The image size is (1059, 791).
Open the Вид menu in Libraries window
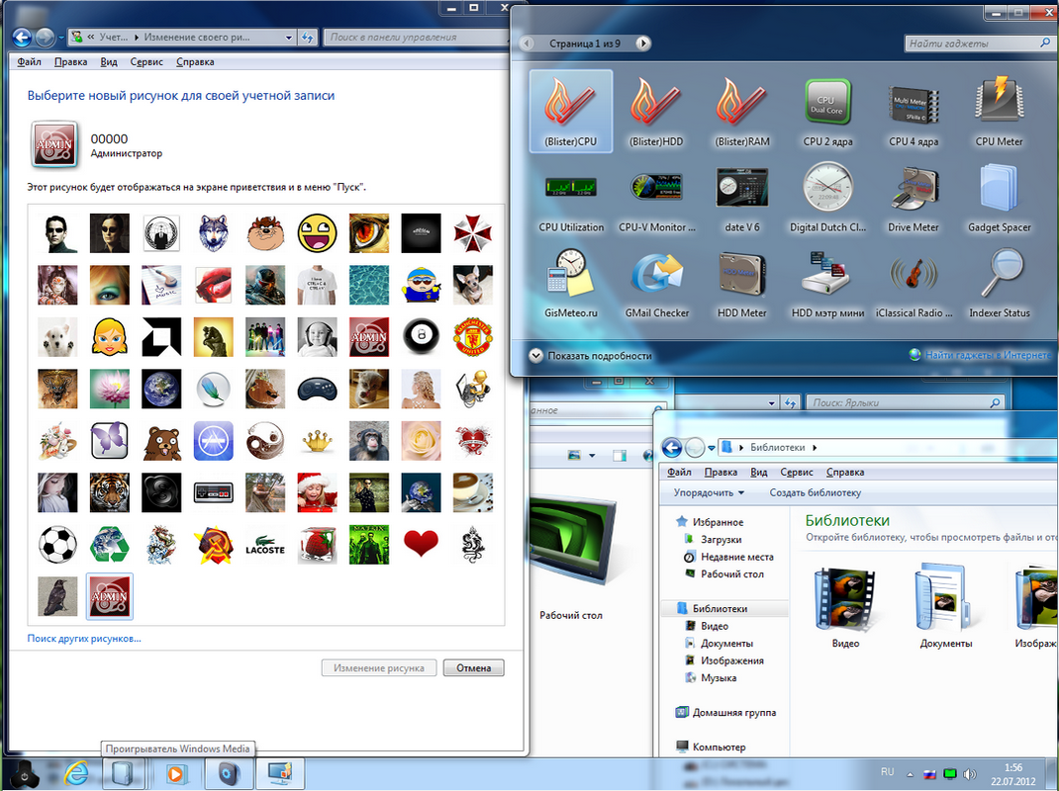tap(758, 472)
